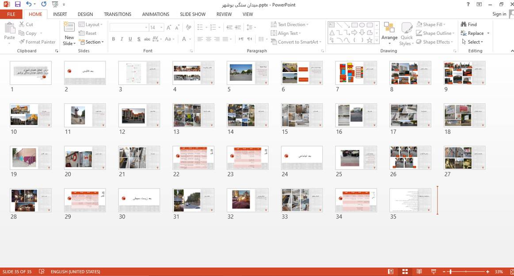This screenshot has height=276, width=514.
Task: Click the zoom slider in status bar
Action: tap(468, 272)
